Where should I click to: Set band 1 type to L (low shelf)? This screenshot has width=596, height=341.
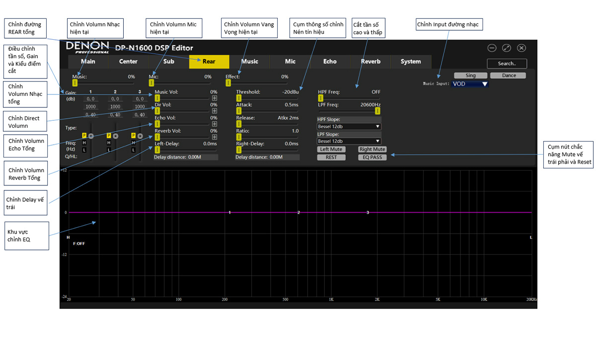point(84,150)
